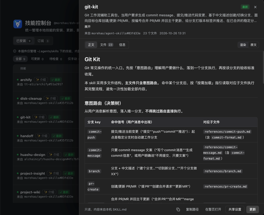Open the git-kit 介绍 badge in list

pos(39,117)
